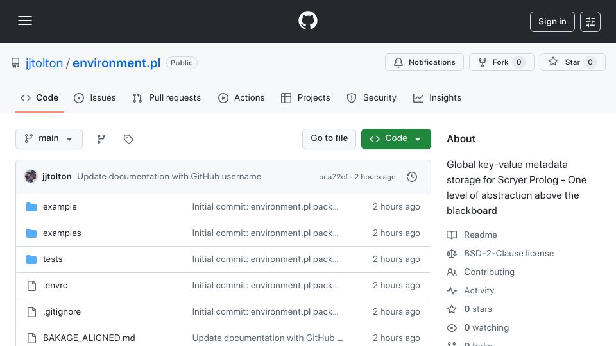Click the Sign in button

click(x=552, y=22)
